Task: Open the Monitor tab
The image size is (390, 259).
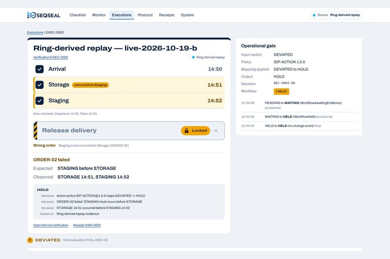Action: tap(99, 15)
